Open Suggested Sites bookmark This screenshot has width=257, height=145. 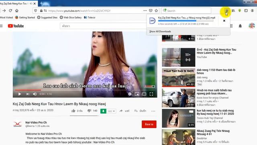47,17
